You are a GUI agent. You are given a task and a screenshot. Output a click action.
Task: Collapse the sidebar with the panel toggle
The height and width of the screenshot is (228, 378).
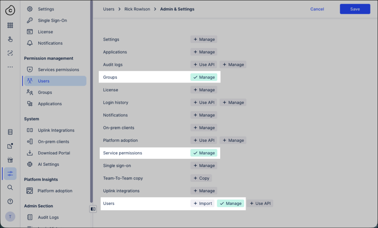coord(93,209)
